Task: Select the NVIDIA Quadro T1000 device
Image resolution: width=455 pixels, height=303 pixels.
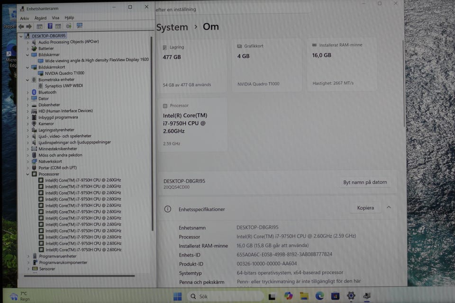Action: [64, 73]
